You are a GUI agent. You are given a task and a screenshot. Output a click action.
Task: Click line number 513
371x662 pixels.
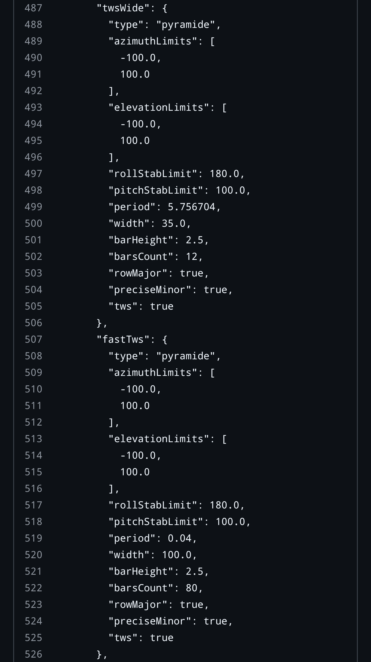pos(33,439)
